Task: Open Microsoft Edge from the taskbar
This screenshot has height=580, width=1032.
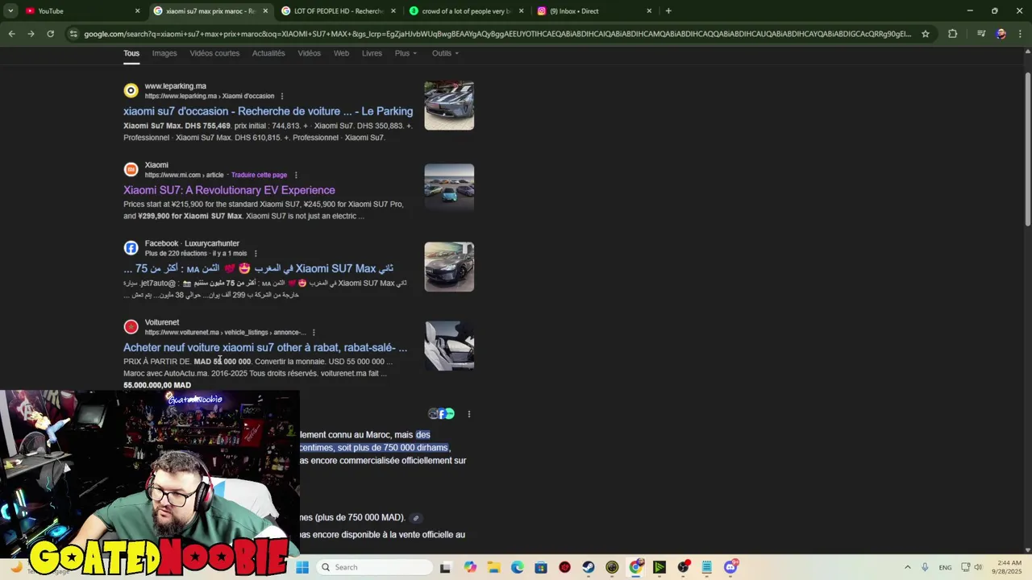Action: (517, 567)
